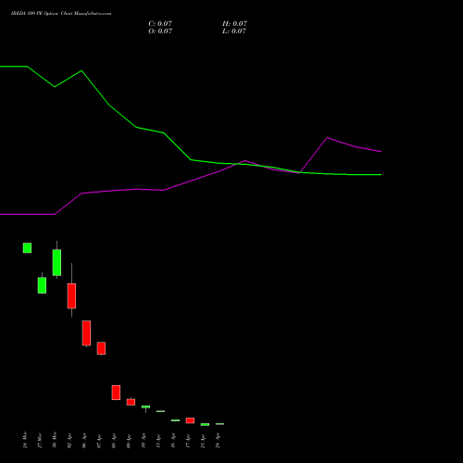Image resolution: width=463 pixels, height=463 pixels.
Task: Click the green indicator line's starting plateau
Action: click(14, 67)
